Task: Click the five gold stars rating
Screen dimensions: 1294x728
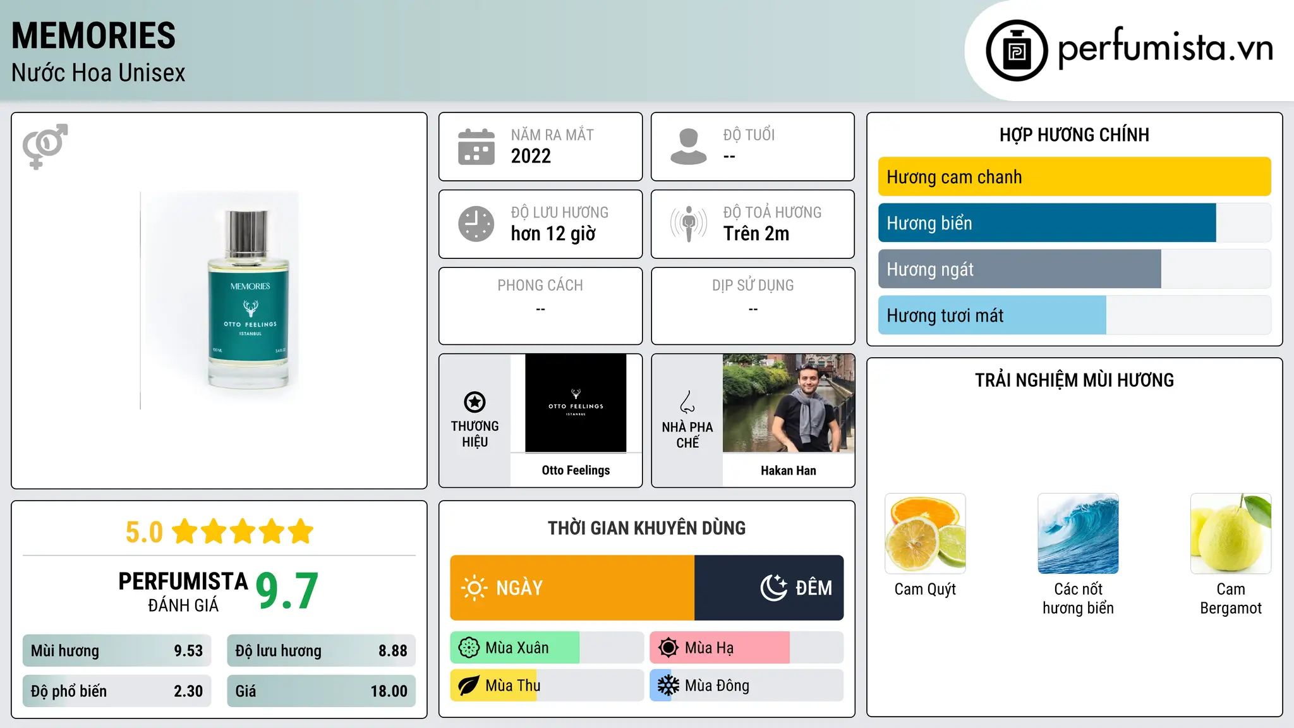Action: coord(243,531)
